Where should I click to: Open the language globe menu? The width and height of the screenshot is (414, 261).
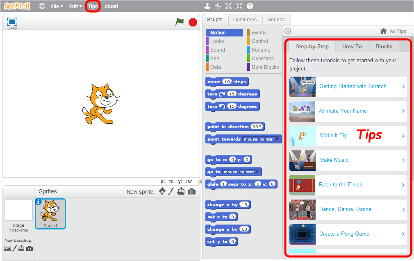[x=42, y=6]
